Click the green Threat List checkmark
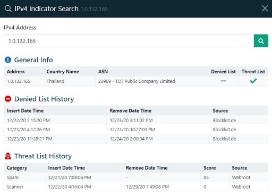The image size is (272, 195). 253,81
